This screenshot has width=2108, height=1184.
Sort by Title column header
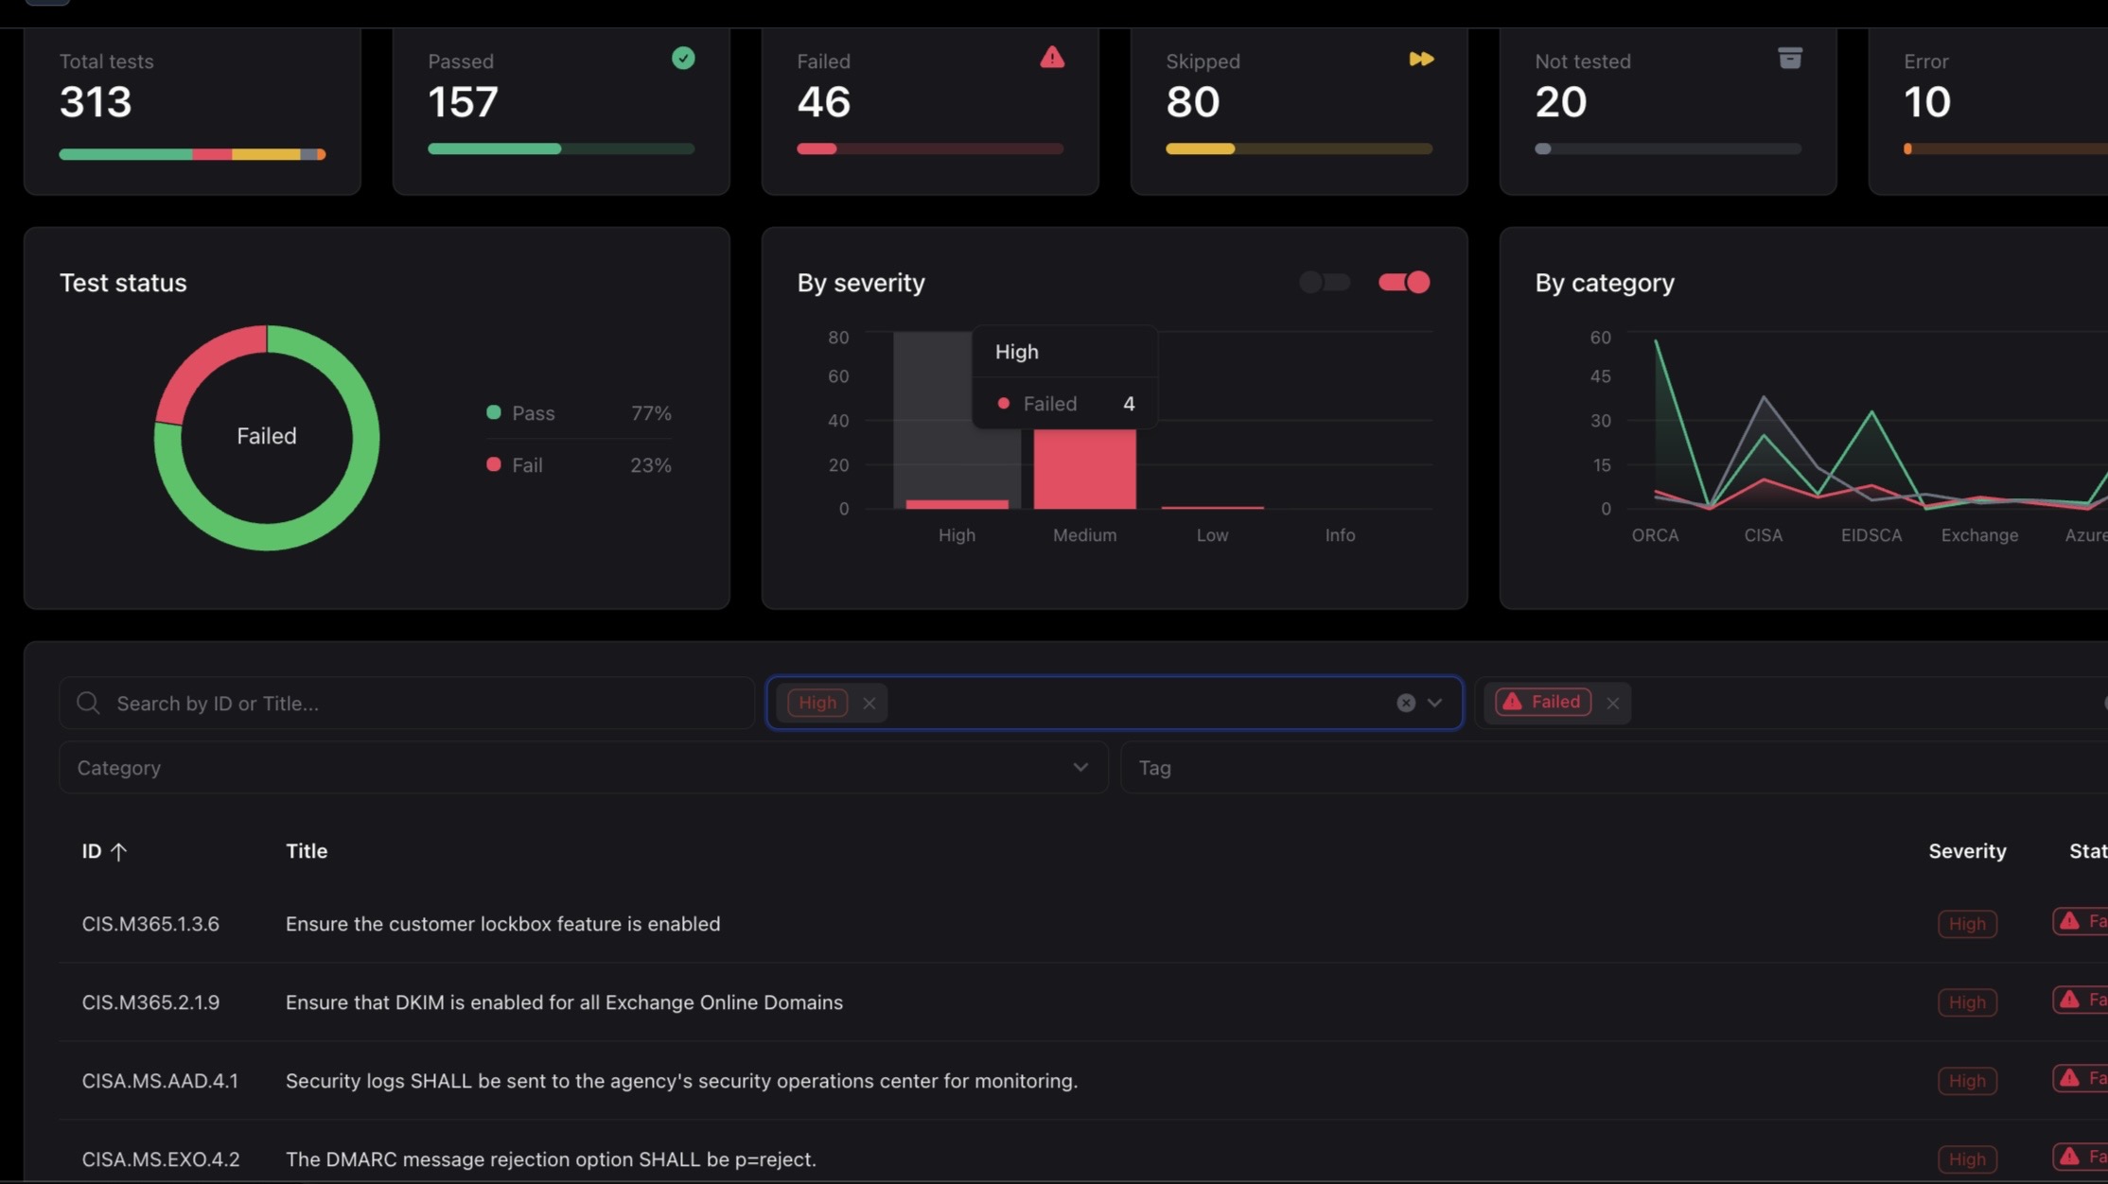tap(307, 851)
